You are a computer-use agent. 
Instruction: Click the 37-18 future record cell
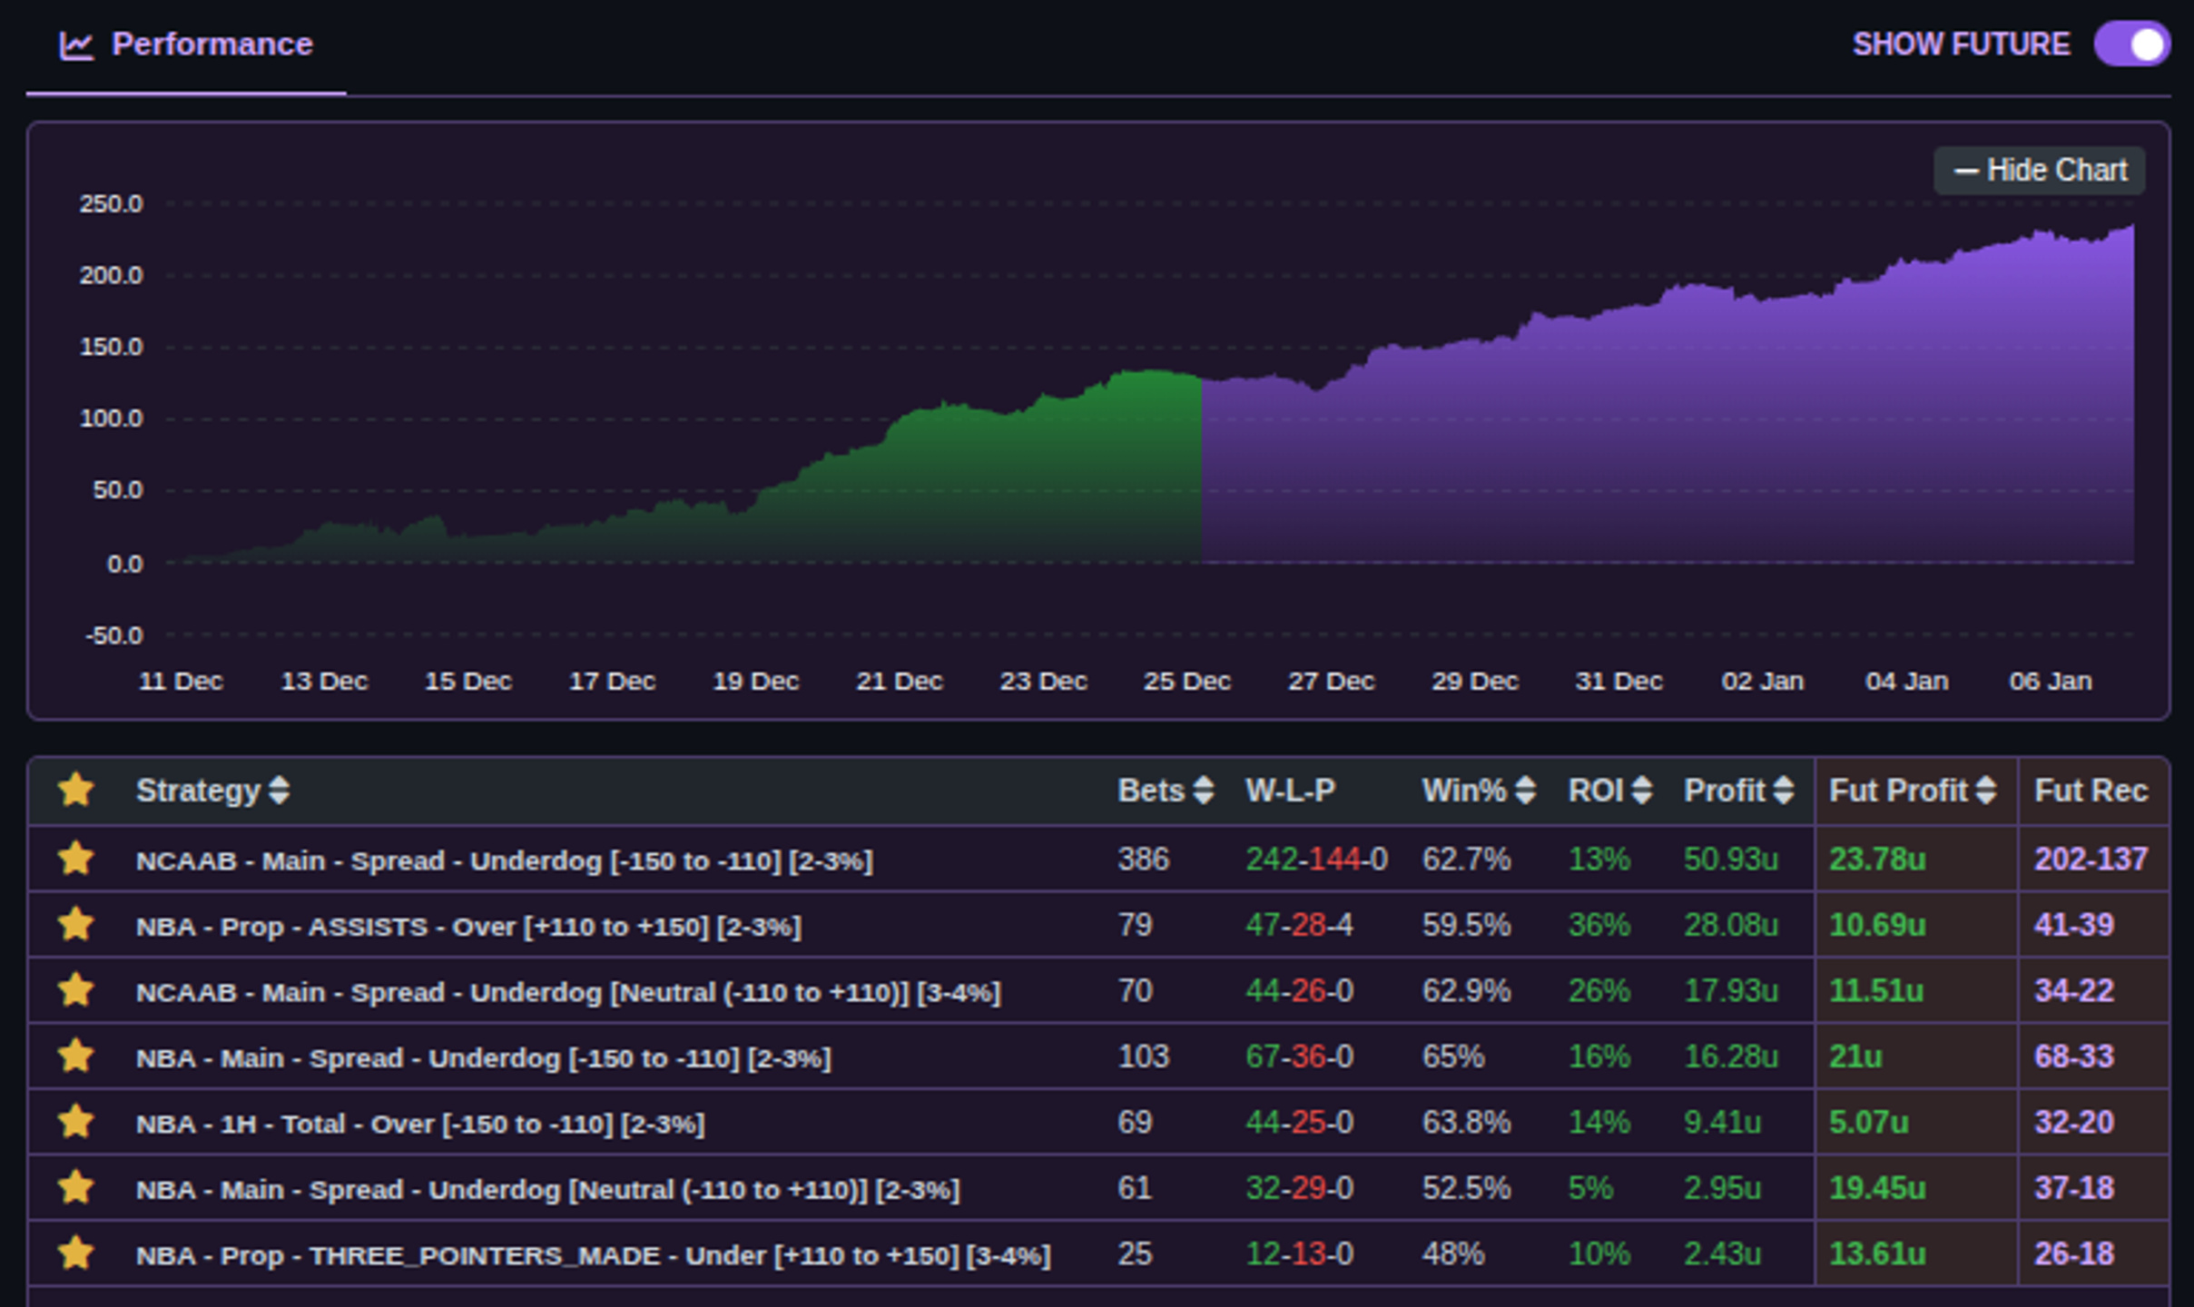(2074, 1188)
